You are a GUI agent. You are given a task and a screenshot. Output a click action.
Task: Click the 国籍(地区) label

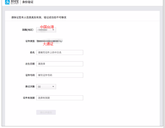coord(28,30)
